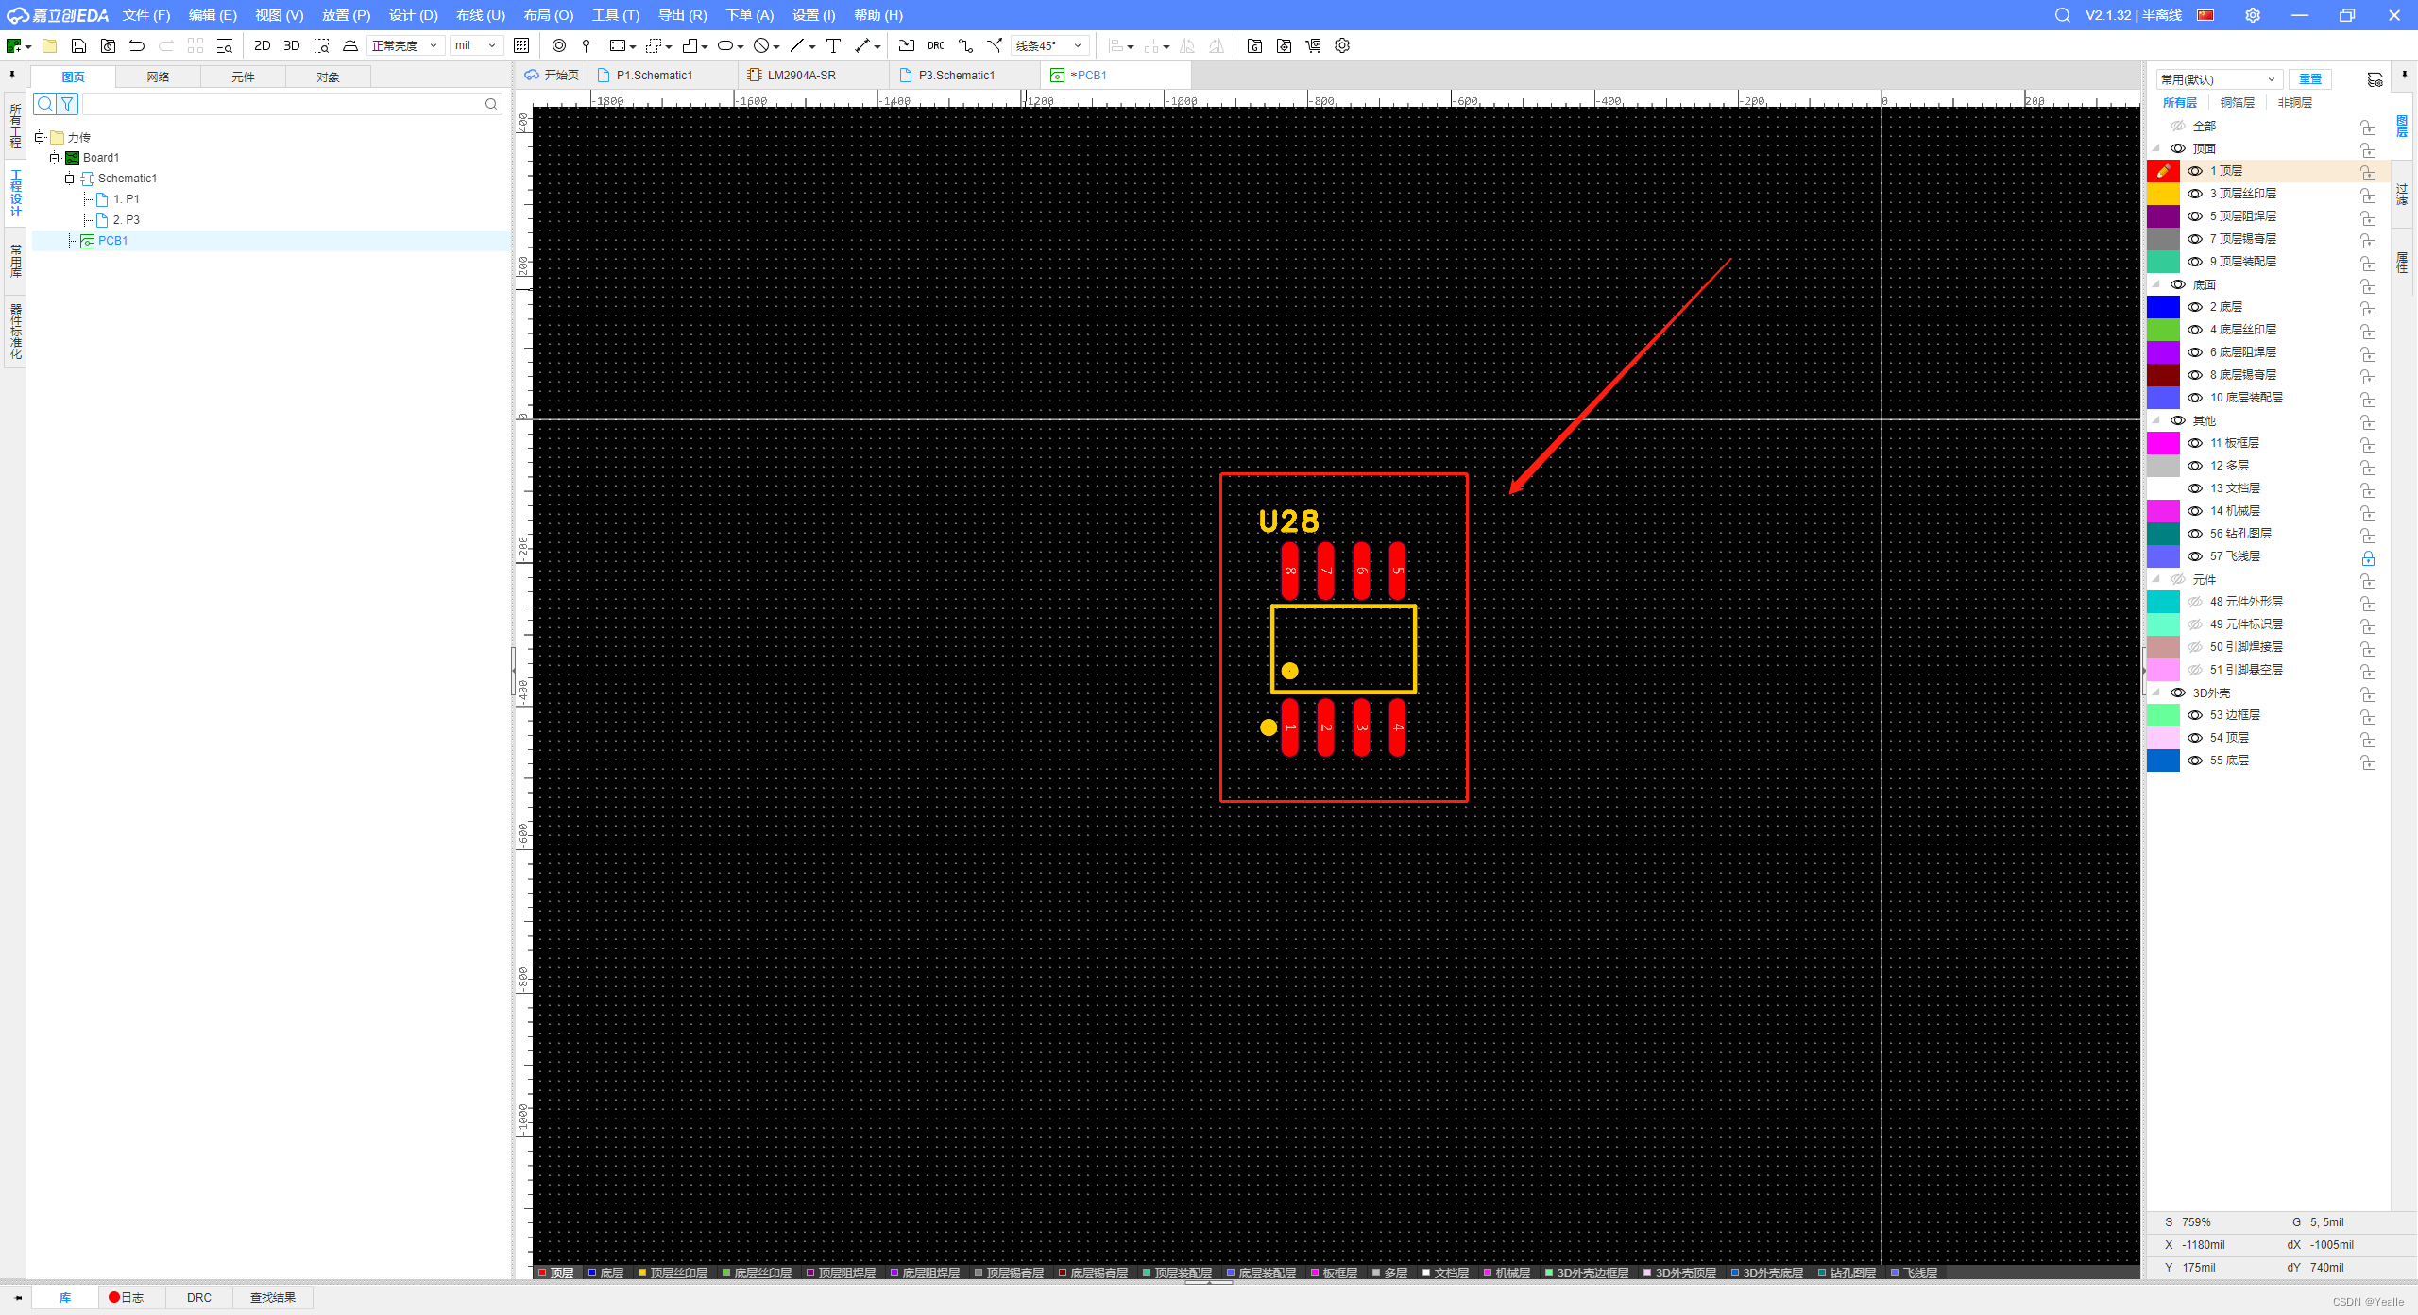Show all layers via 全部 eye
Viewport: 2418px width, 1315px height.
(2178, 126)
